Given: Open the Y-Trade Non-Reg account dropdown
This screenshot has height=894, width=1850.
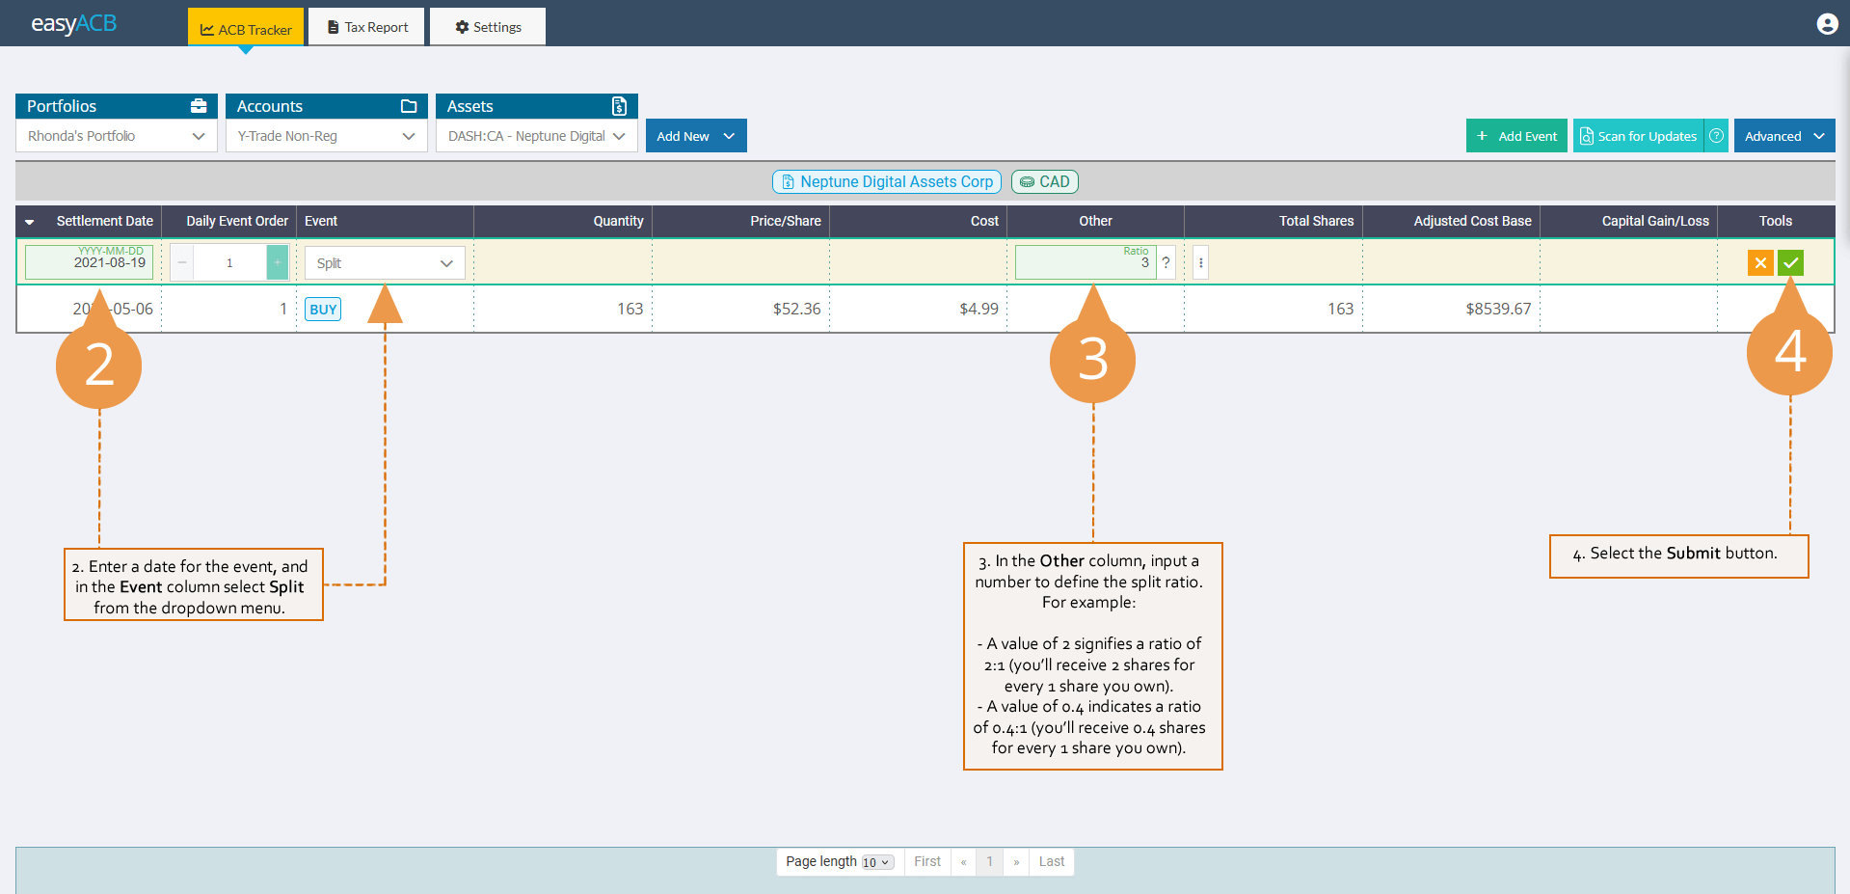Looking at the screenshot, I should pyautogui.click(x=327, y=136).
